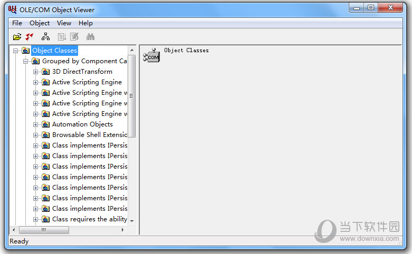Screen dimensions: 412x254
Task: Open the File menu
Action: pyautogui.click(x=17, y=23)
